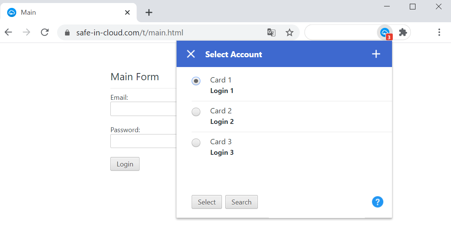
Task: Maximize the browser window
Action: [x=412, y=6]
